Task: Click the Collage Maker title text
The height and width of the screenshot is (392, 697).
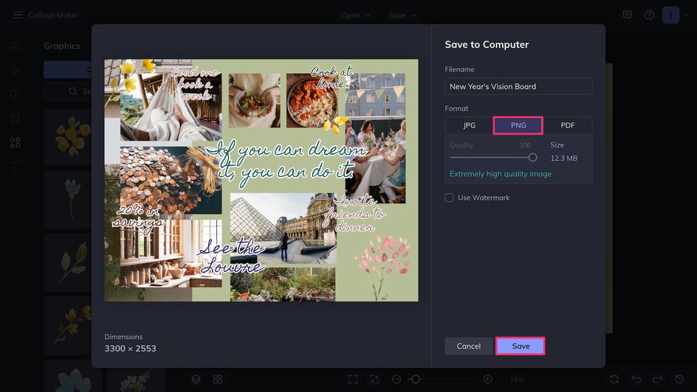Action: [x=53, y=15]
